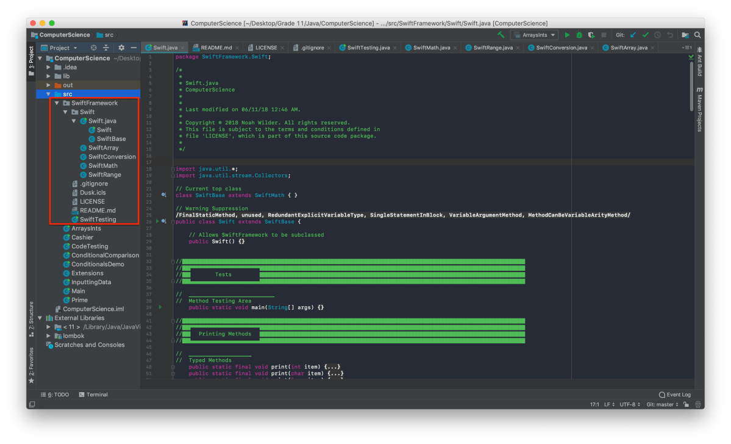Open the TODO tool window

[x=55, y=395]
